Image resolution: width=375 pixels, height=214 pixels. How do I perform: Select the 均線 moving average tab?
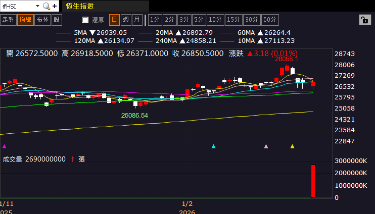tap(25, 20)
